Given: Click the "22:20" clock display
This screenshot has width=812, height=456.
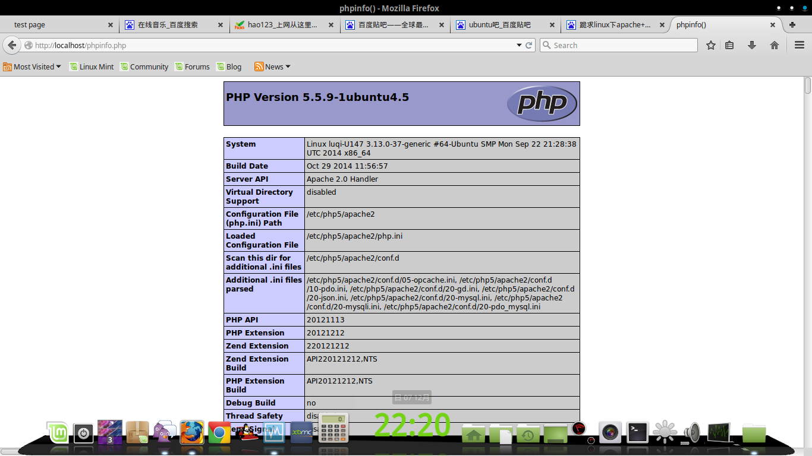Looking at the screenshot, I should (412, 426).
